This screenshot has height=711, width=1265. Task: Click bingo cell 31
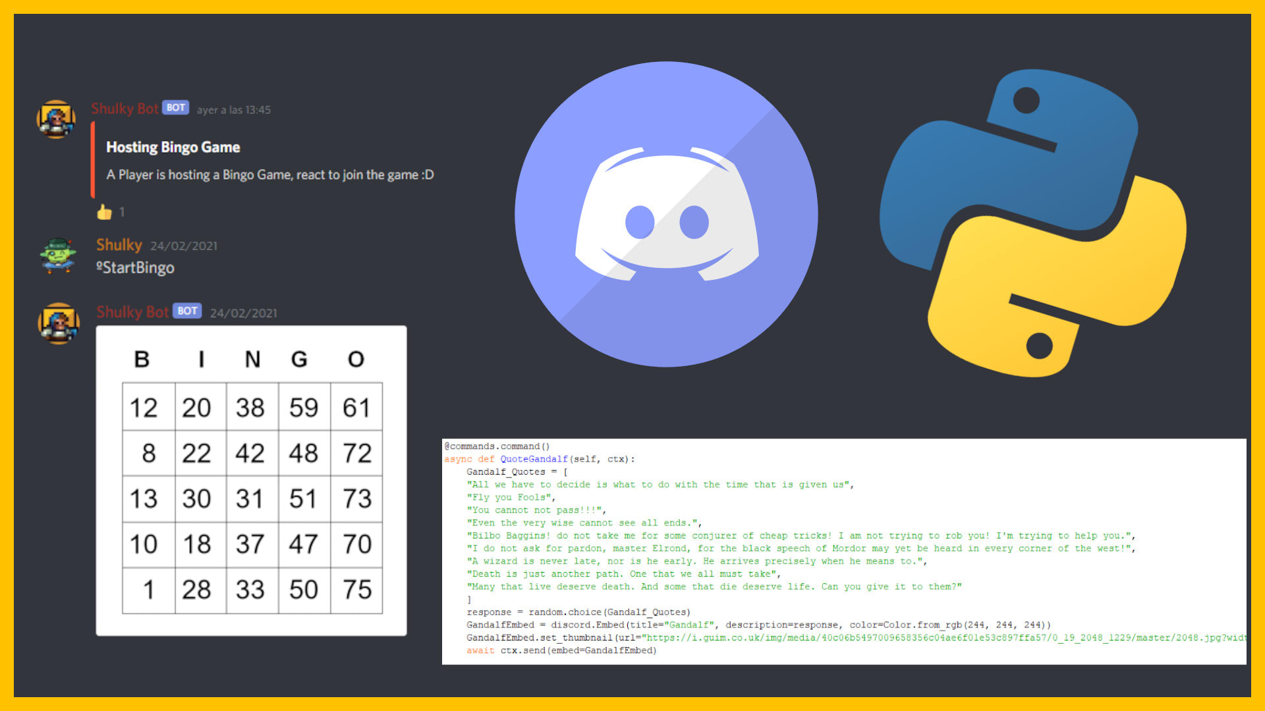(x=252, y=499)
